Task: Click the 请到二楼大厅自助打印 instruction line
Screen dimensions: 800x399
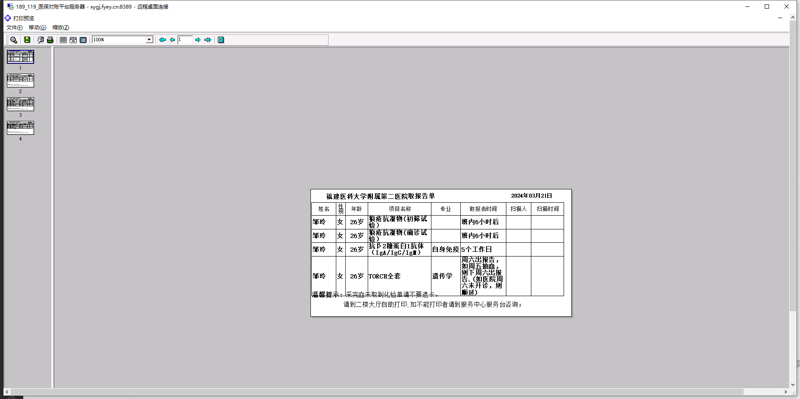Action: pyautogui.click(x=433, y=305)
